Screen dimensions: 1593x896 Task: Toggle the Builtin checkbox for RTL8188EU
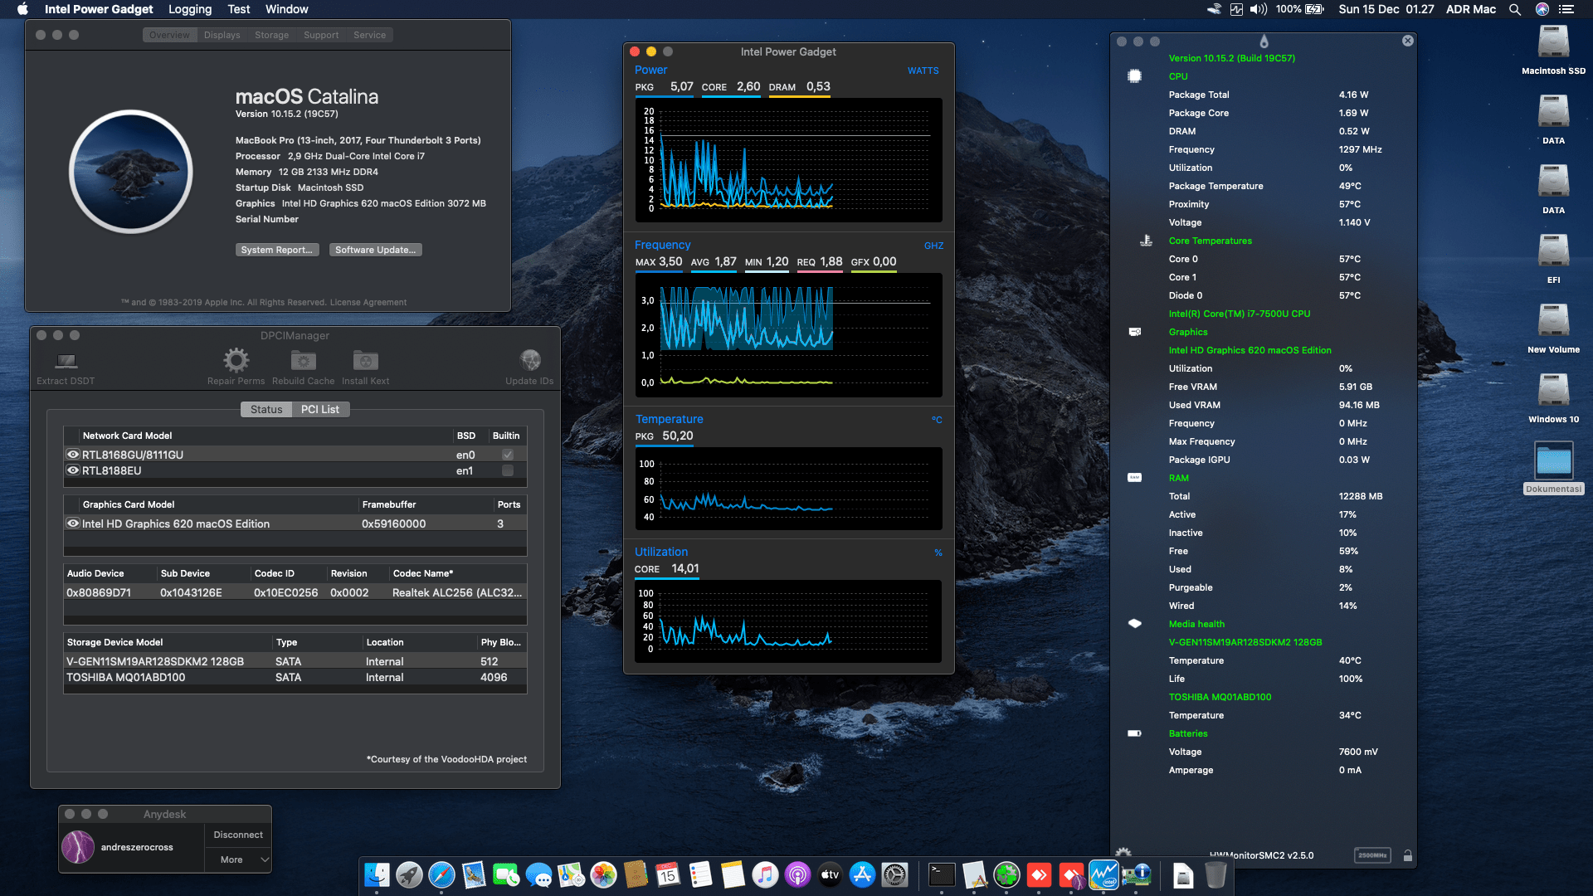click(506, 470)
